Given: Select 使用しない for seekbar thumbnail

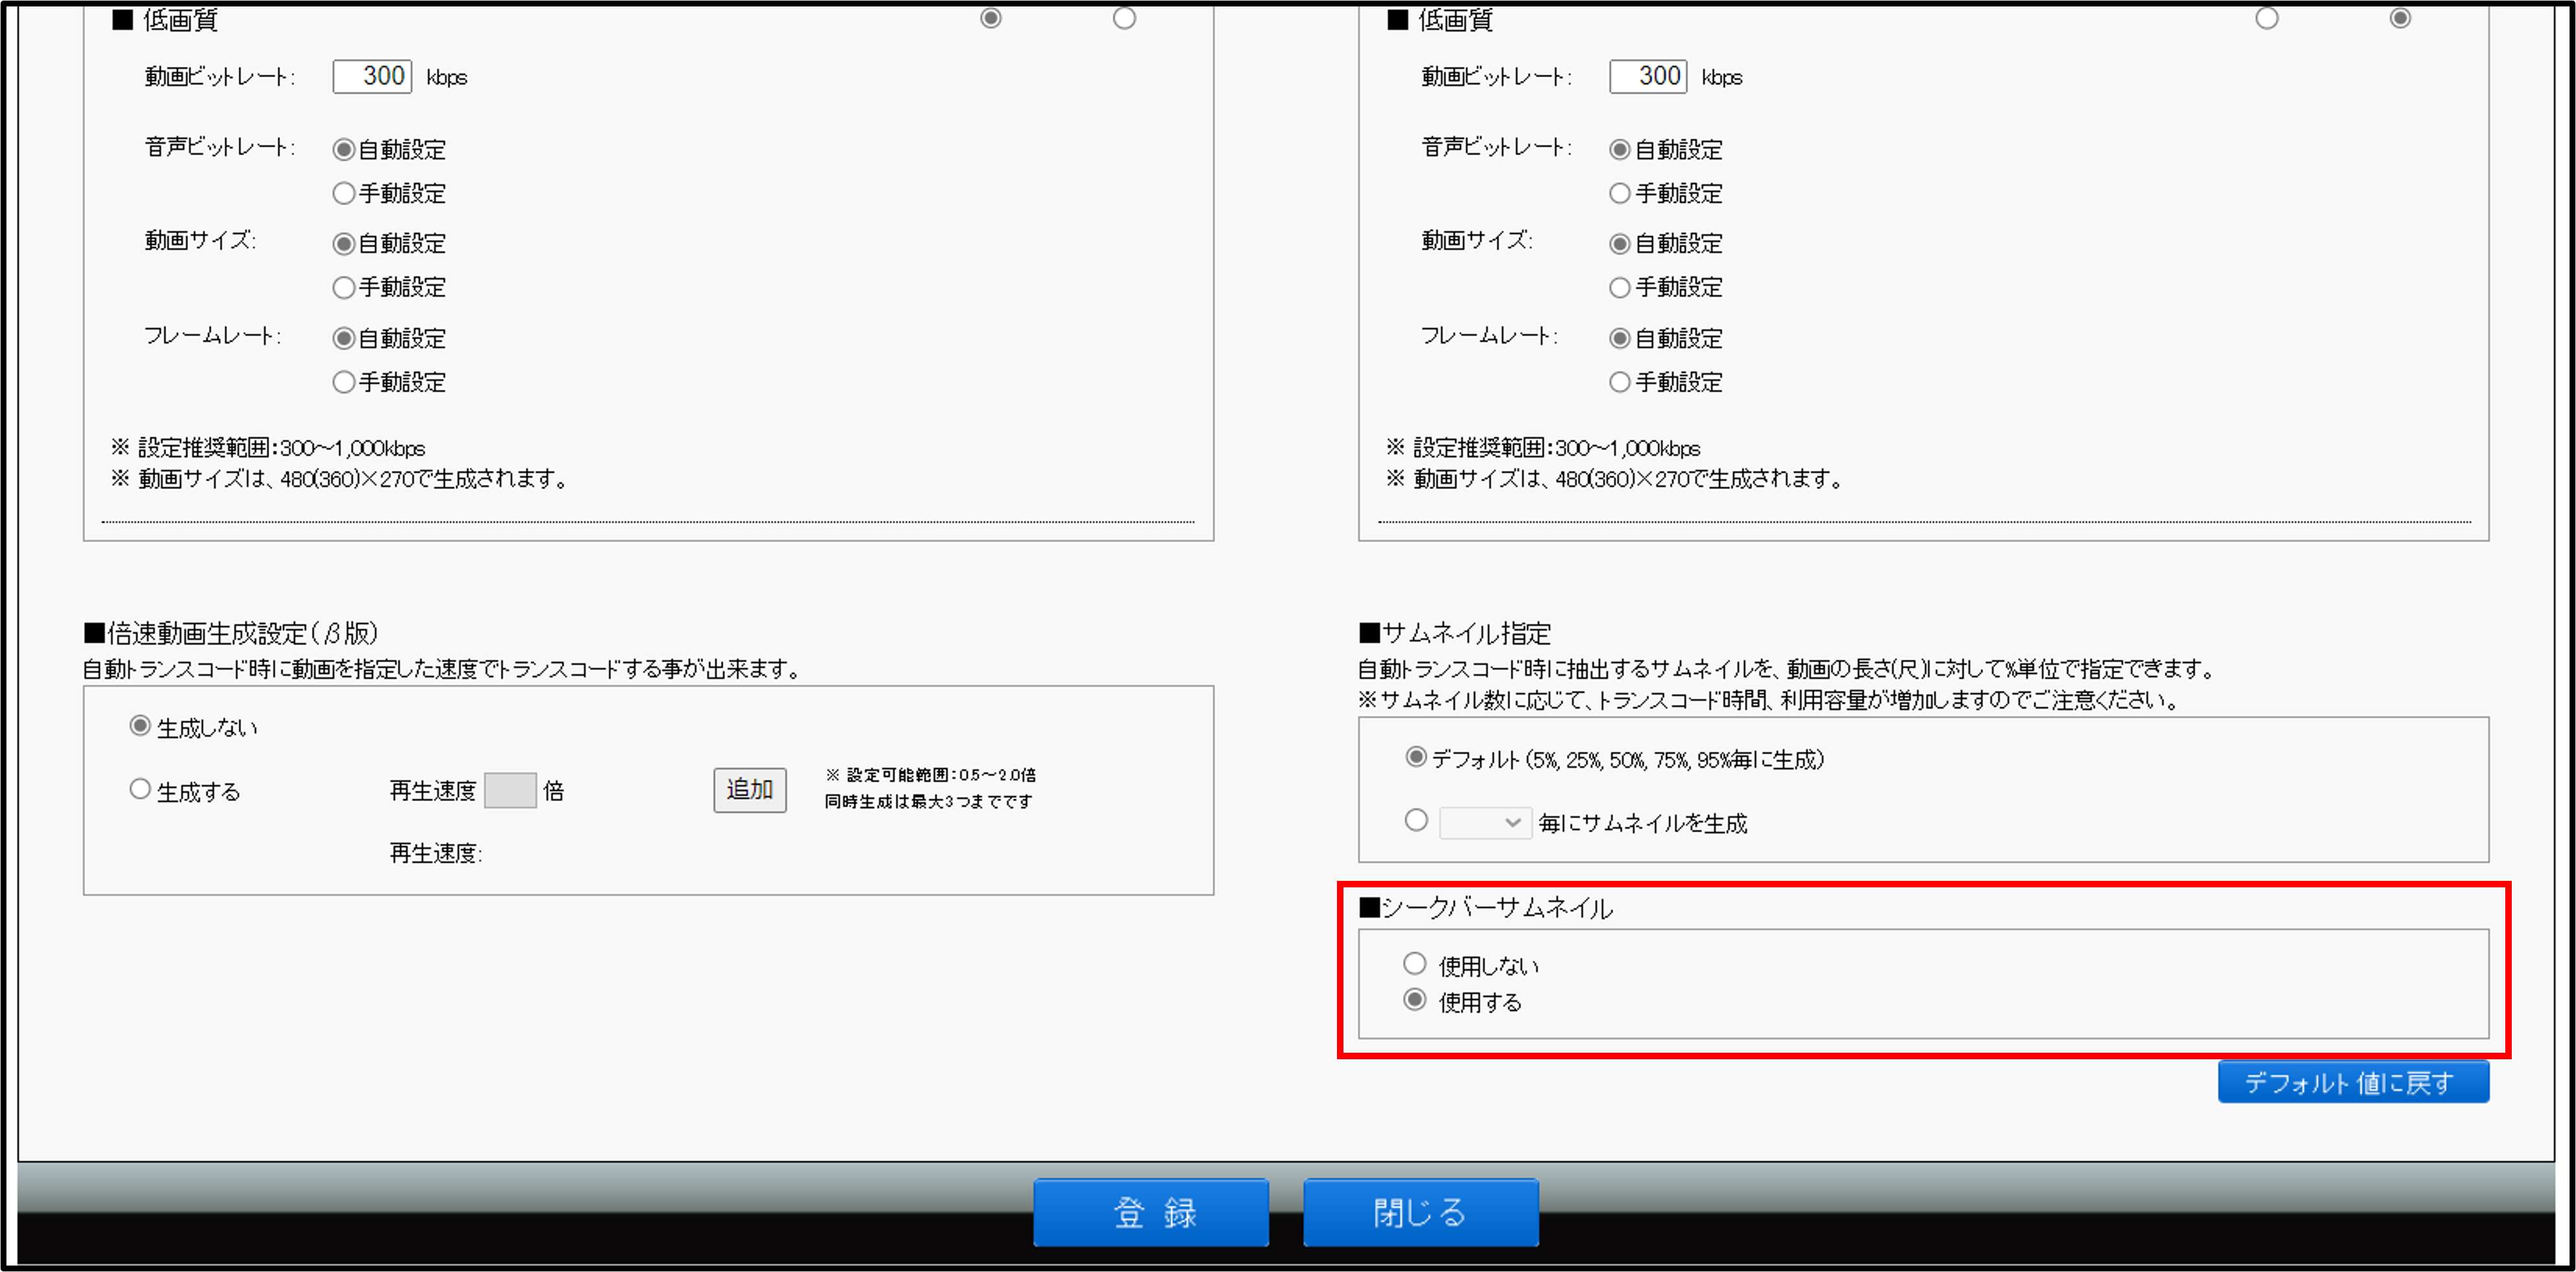Looking at the screenshot, I should coord(1414,964).
